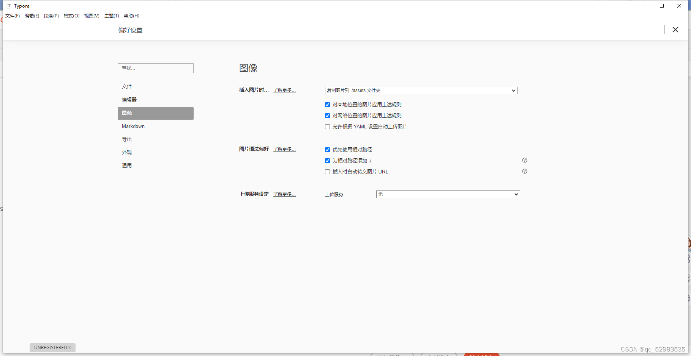Open the 插入图片时 action dropdown

(421, 91)
